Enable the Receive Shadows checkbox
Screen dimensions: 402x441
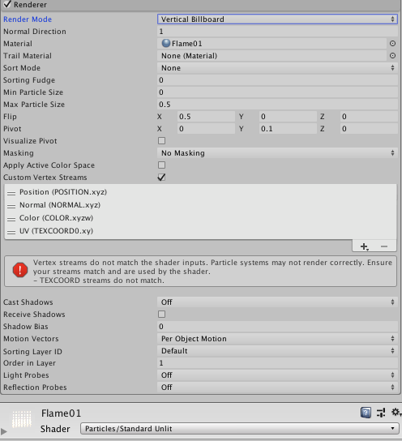pyautogui.click(x=161, y=315)
